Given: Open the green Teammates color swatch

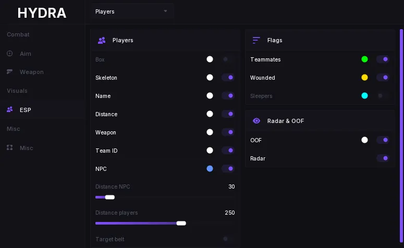Looking at the screenshot, I should point(364,59).
